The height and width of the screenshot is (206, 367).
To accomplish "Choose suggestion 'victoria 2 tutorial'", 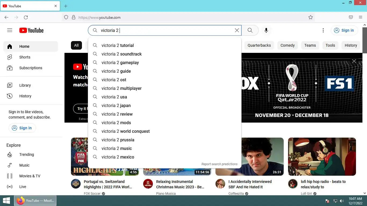I will pyautogui.click(x=164, y=45).
